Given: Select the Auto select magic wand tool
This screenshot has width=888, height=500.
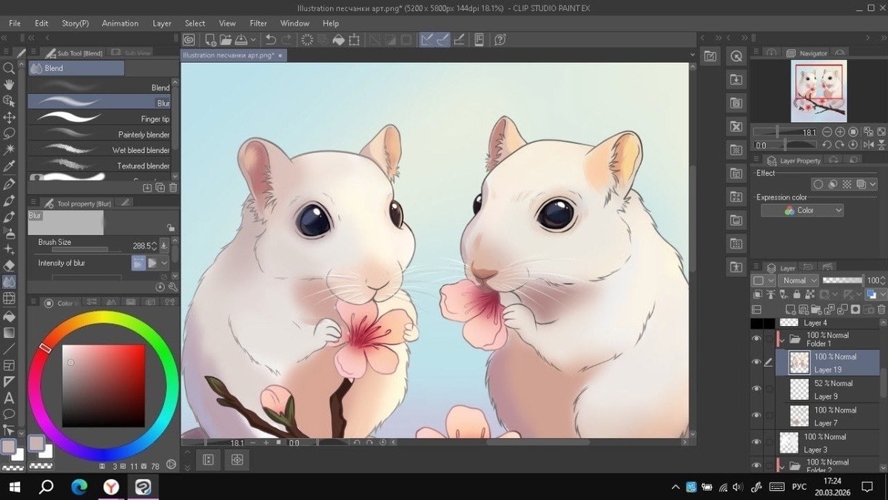Looking at the screenshot, I should [9, 150].
